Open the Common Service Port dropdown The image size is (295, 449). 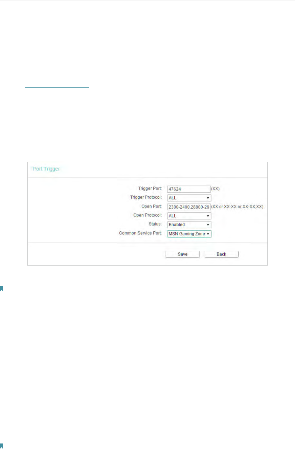tap(189, 234)
